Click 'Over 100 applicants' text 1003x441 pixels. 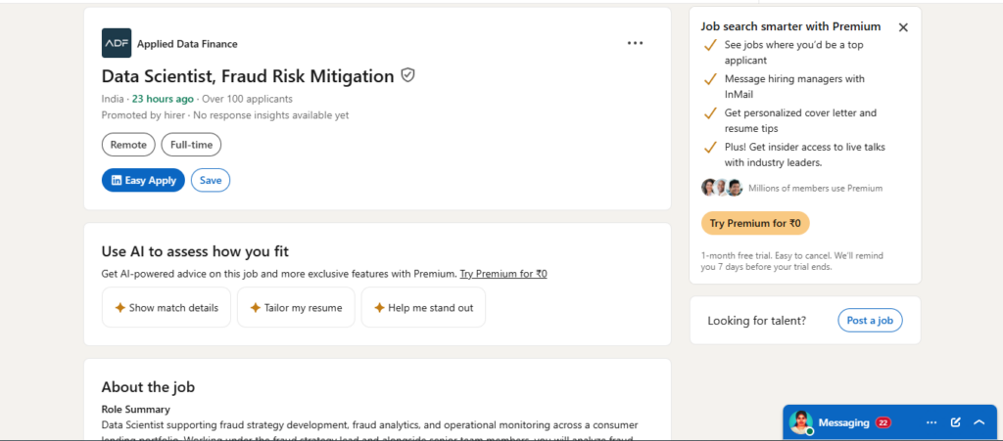click(x=247, y=99)
